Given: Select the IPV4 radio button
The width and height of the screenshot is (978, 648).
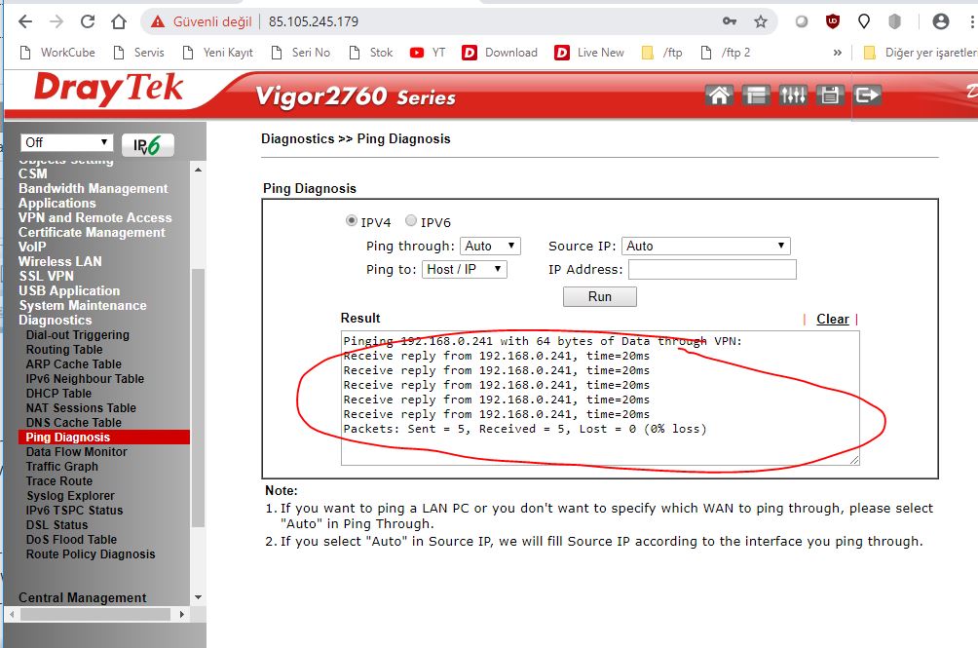Looking at the screenshot, I should (352, 221).
